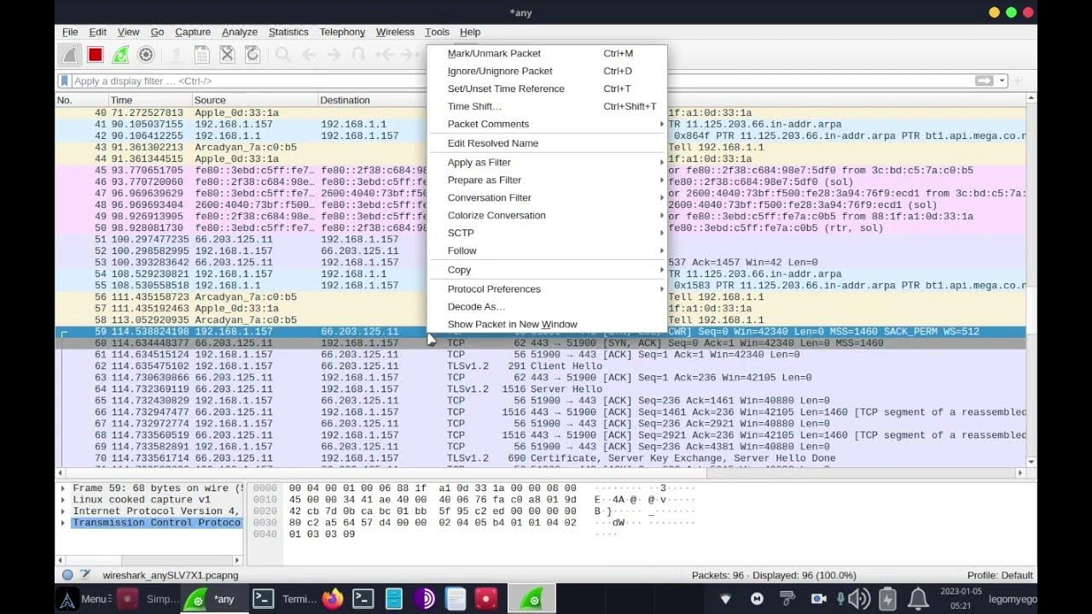1092x614 pixels.
Task: Click the network wifi tray icon
Action: [x=726, y=599]
